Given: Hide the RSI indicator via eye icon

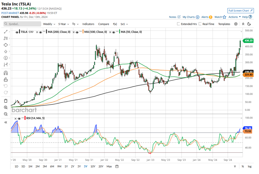Looking at the screenshot, I should click(19, 118).
